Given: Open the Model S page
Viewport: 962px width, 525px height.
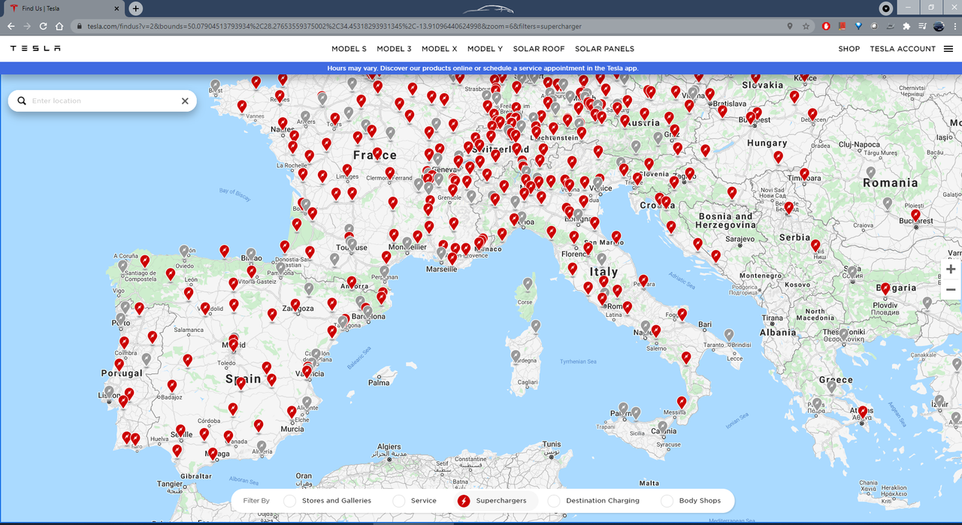Looking at the screenshot, I should coord(349,49).
